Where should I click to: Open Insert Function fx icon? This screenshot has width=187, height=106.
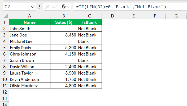coord(63,7)
